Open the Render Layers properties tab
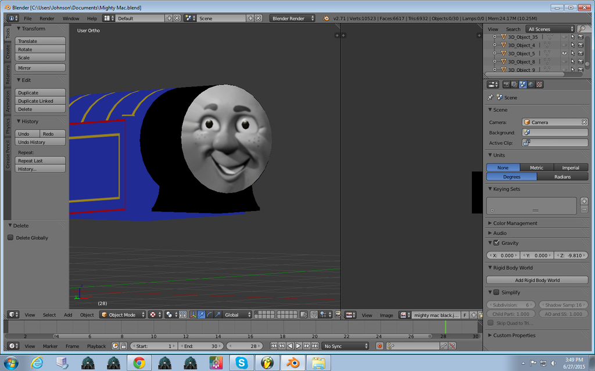 514,85
